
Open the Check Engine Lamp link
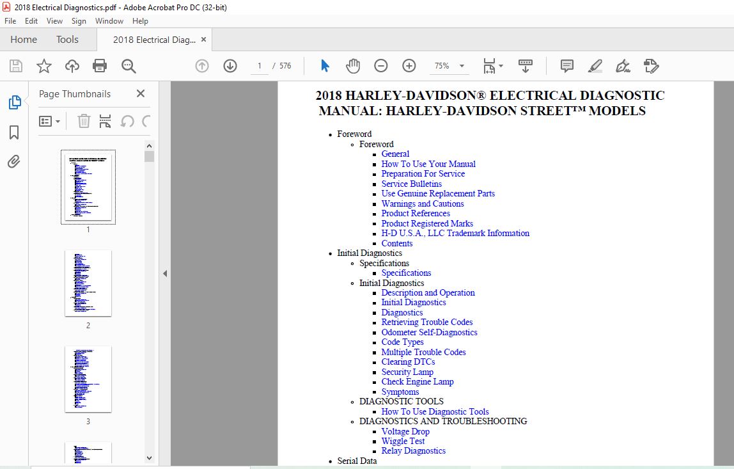[x=418, y=382]
